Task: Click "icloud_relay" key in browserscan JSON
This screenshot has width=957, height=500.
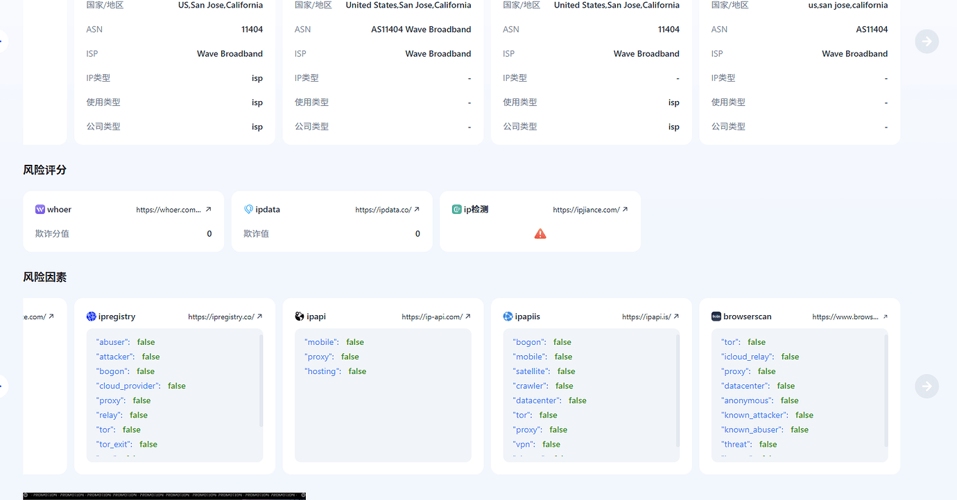Action: [748, 357]
